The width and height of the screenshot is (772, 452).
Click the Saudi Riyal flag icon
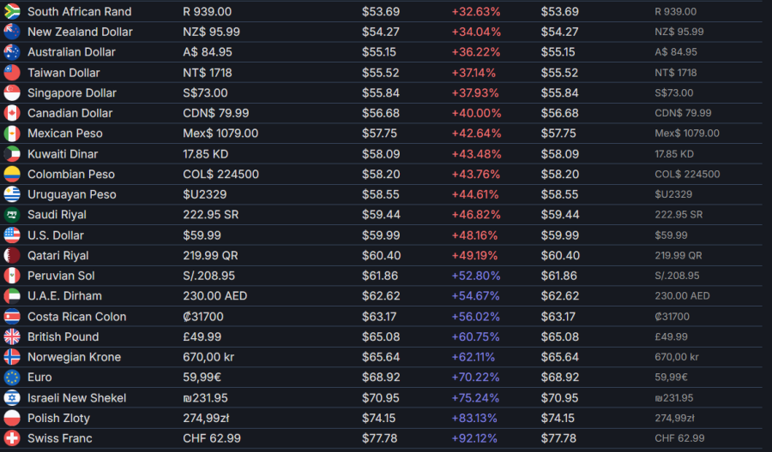pos(12,215)
